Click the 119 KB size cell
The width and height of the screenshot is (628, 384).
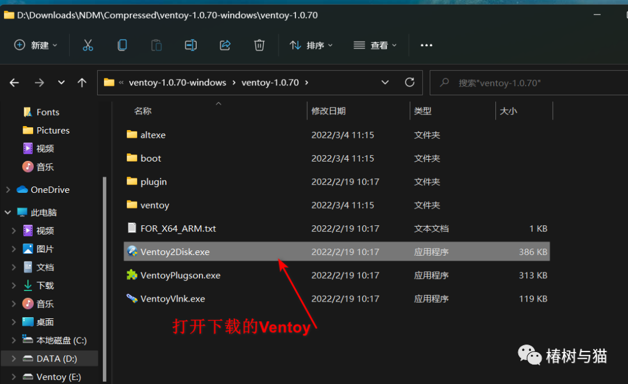point(533,299)
